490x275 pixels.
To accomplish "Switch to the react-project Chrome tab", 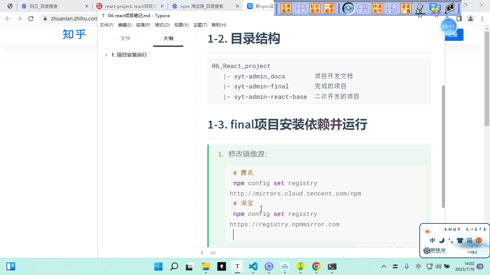I will point(130,6).
